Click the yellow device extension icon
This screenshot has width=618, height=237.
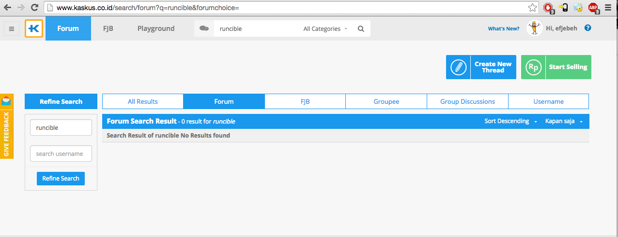(x=563, y=7)
